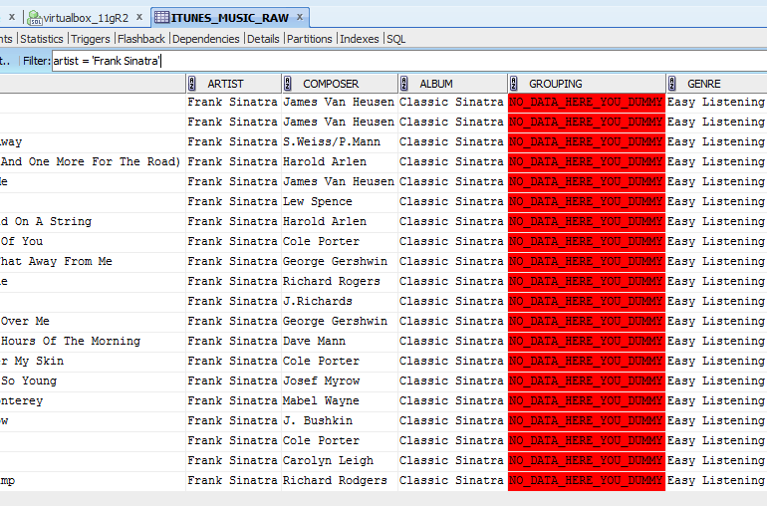Image resolution: width=767 pixels, height=506 pixels.
Task: Open the SQL tab
Action: [395, 39]
